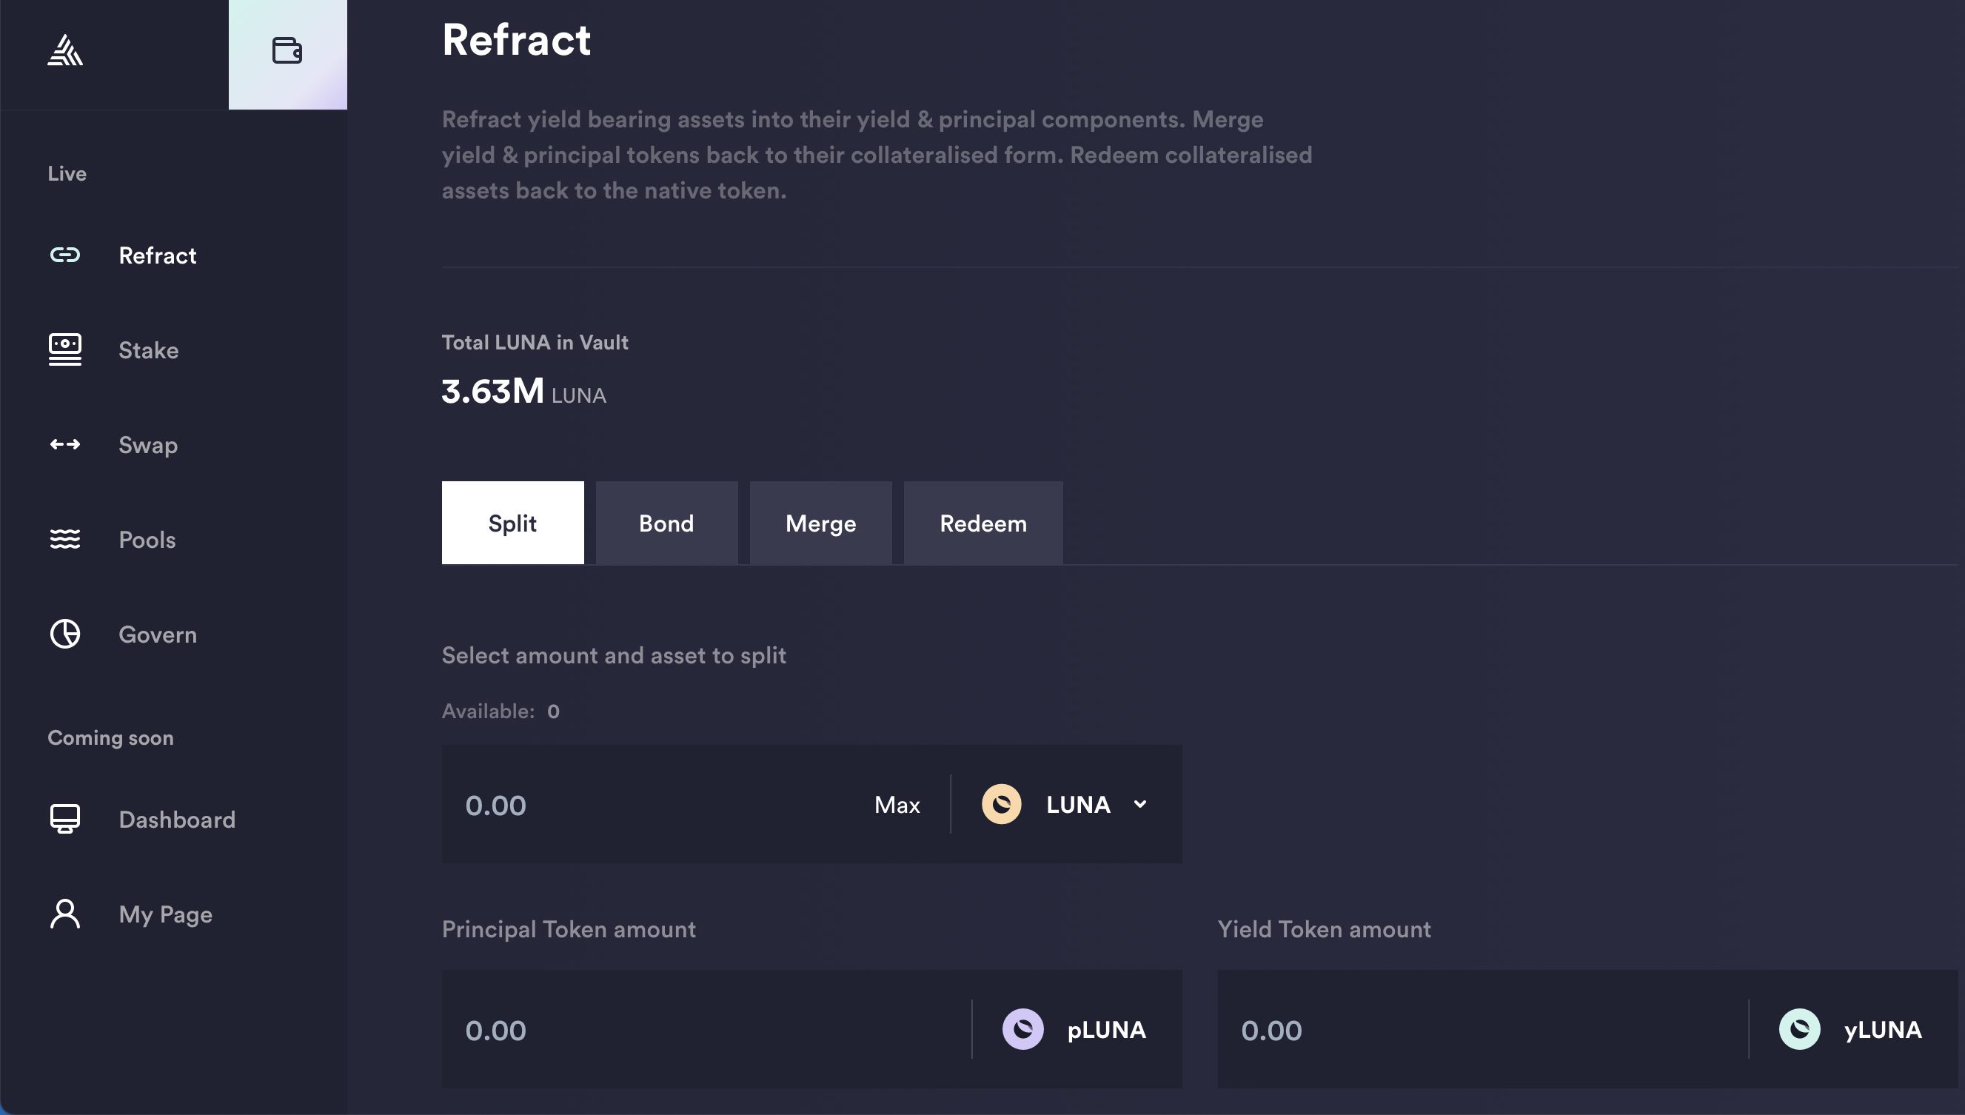This screenshot has width=1965, height=1115.
Task: Switch to the Bond tab
Action: point(666,523)
